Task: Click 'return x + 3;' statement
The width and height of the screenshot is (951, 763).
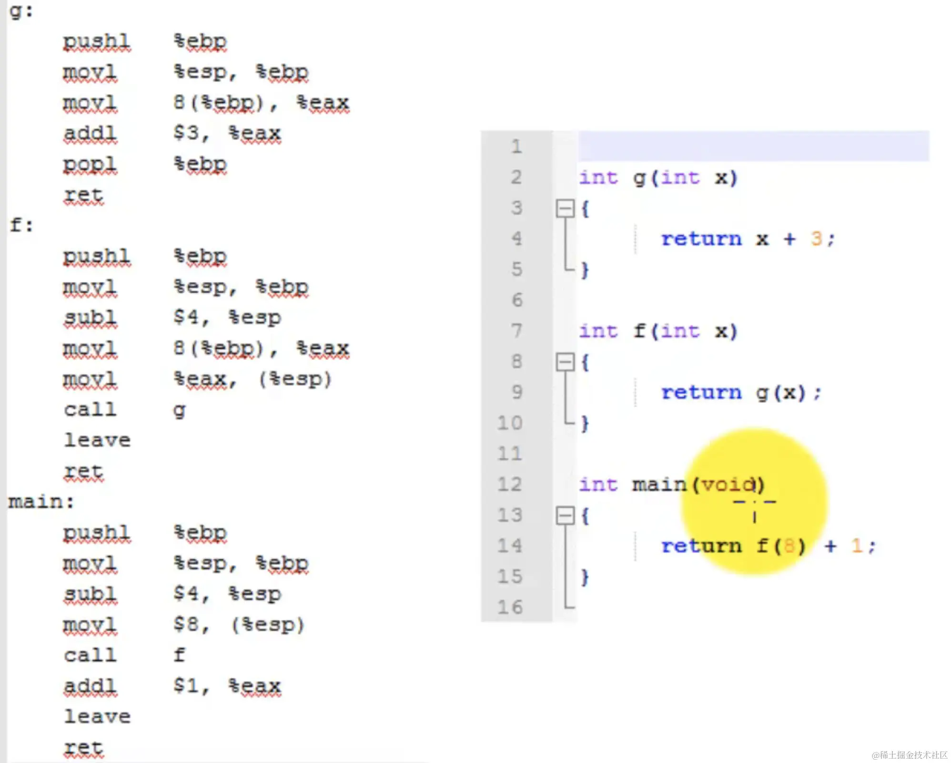Action: 747,238
